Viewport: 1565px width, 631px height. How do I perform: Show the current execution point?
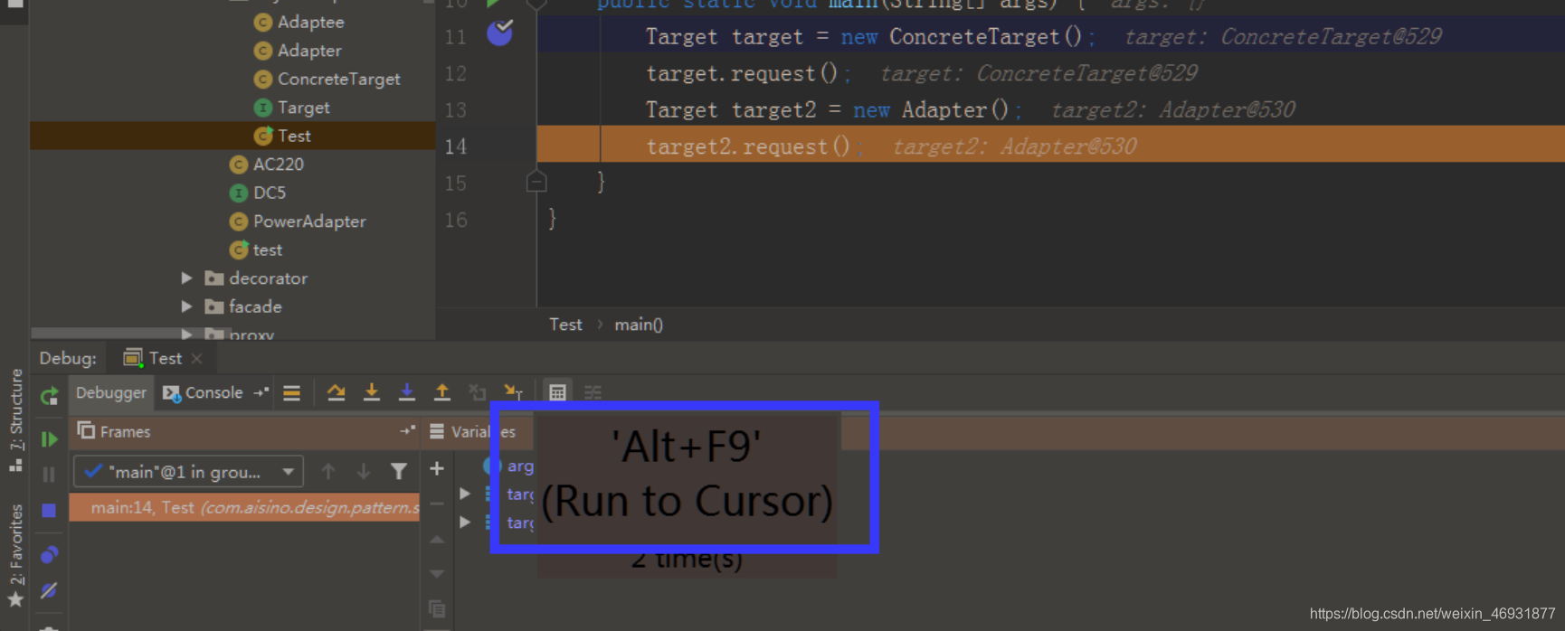pos(291,392)
